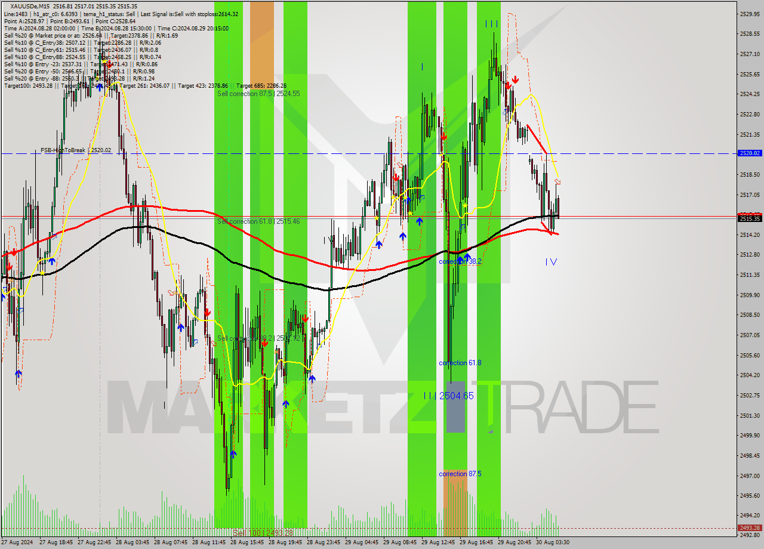Click the current price tag 2515.35

(x=749, y=219)
